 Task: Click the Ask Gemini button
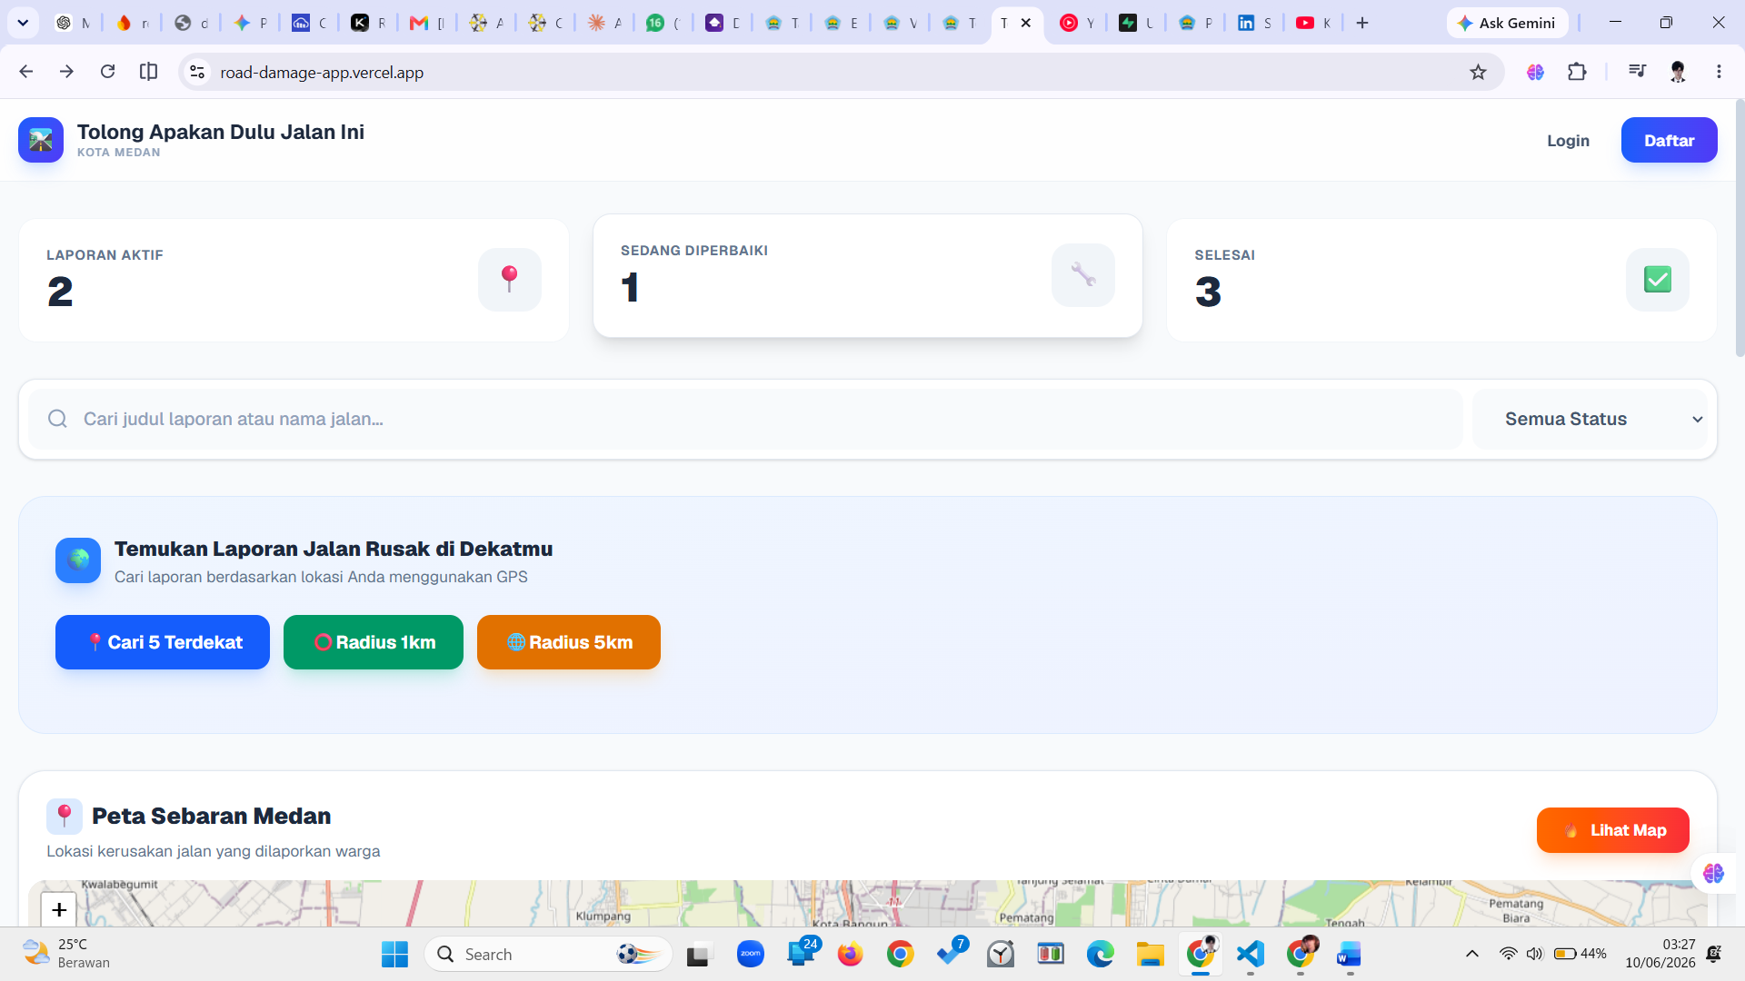click(x=1507, y=23)
